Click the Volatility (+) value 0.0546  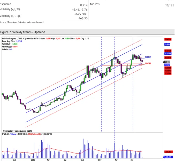15,44
